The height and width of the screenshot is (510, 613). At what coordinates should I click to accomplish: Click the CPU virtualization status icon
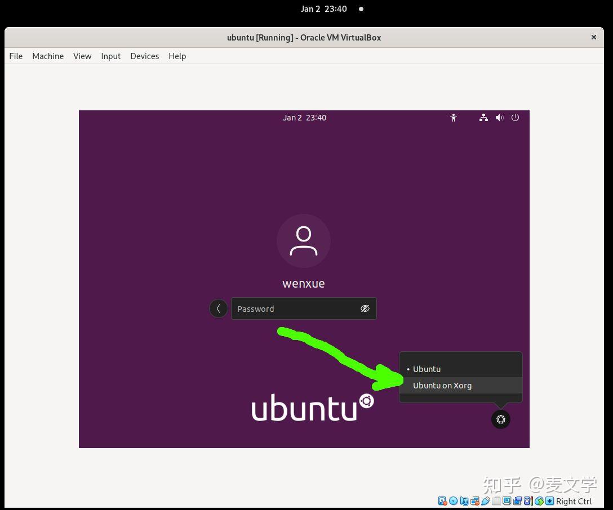(528, 501)
